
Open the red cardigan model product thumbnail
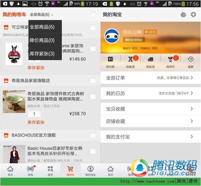(14, 154)
